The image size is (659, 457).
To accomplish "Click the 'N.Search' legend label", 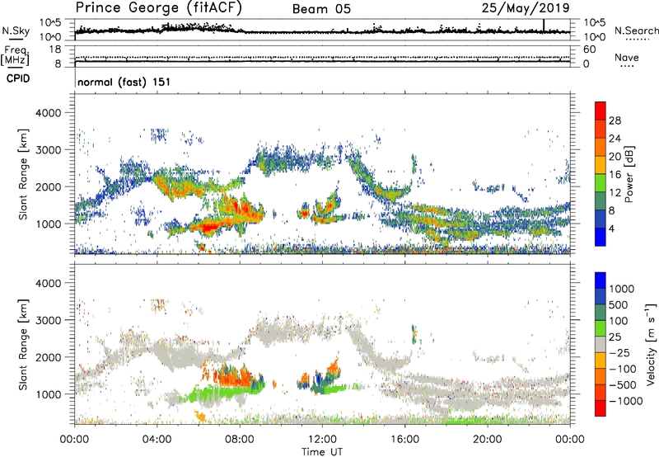I will point(636,31).
